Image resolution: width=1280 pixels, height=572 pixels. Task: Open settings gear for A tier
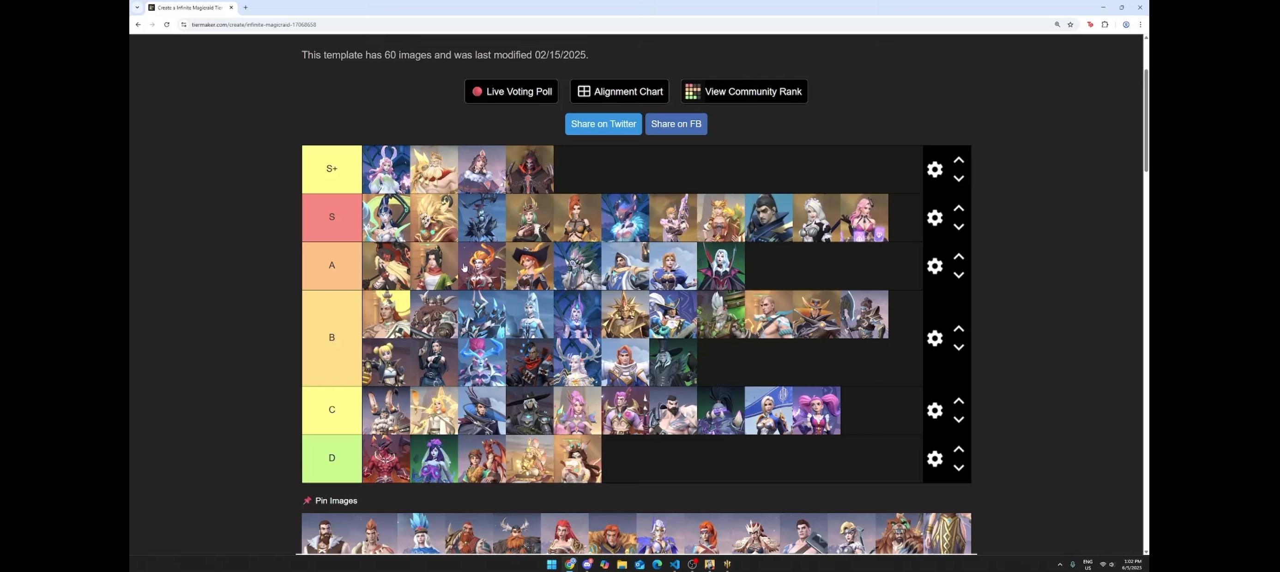tap(935, 266)
